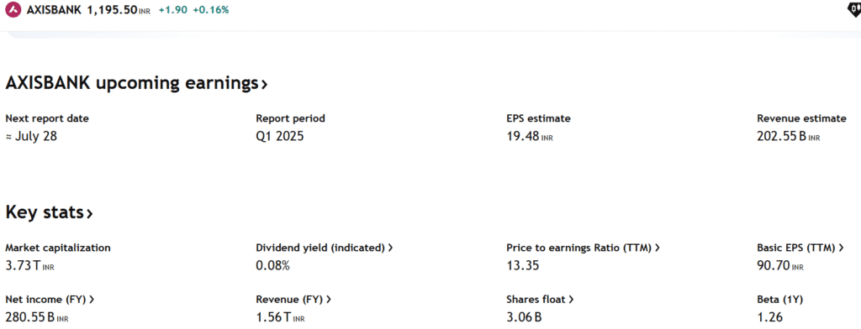Click the 19.48 INR EPS estimate value

[530, 137]
